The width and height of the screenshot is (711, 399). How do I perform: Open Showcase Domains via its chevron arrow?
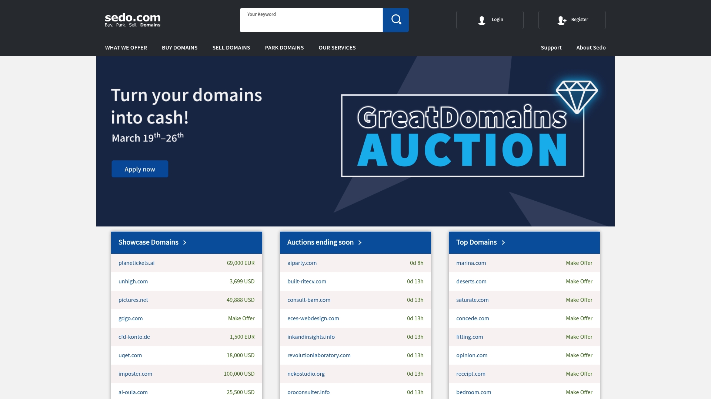(185, 243)
